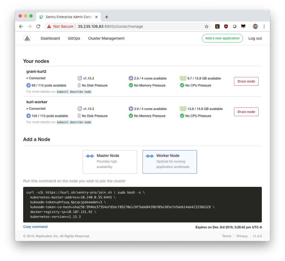
Task: Open the uBlock shield extension icon
Action: (x=226, y=26)
